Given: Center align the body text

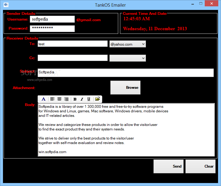Looking at the screenshot, I should (x=59, y=99).
